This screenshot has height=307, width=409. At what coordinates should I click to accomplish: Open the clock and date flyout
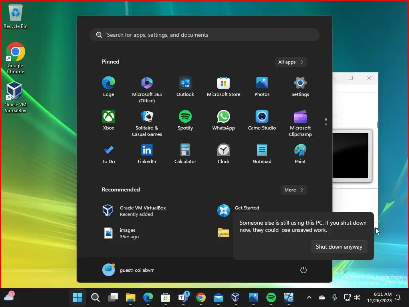point(379,297)
